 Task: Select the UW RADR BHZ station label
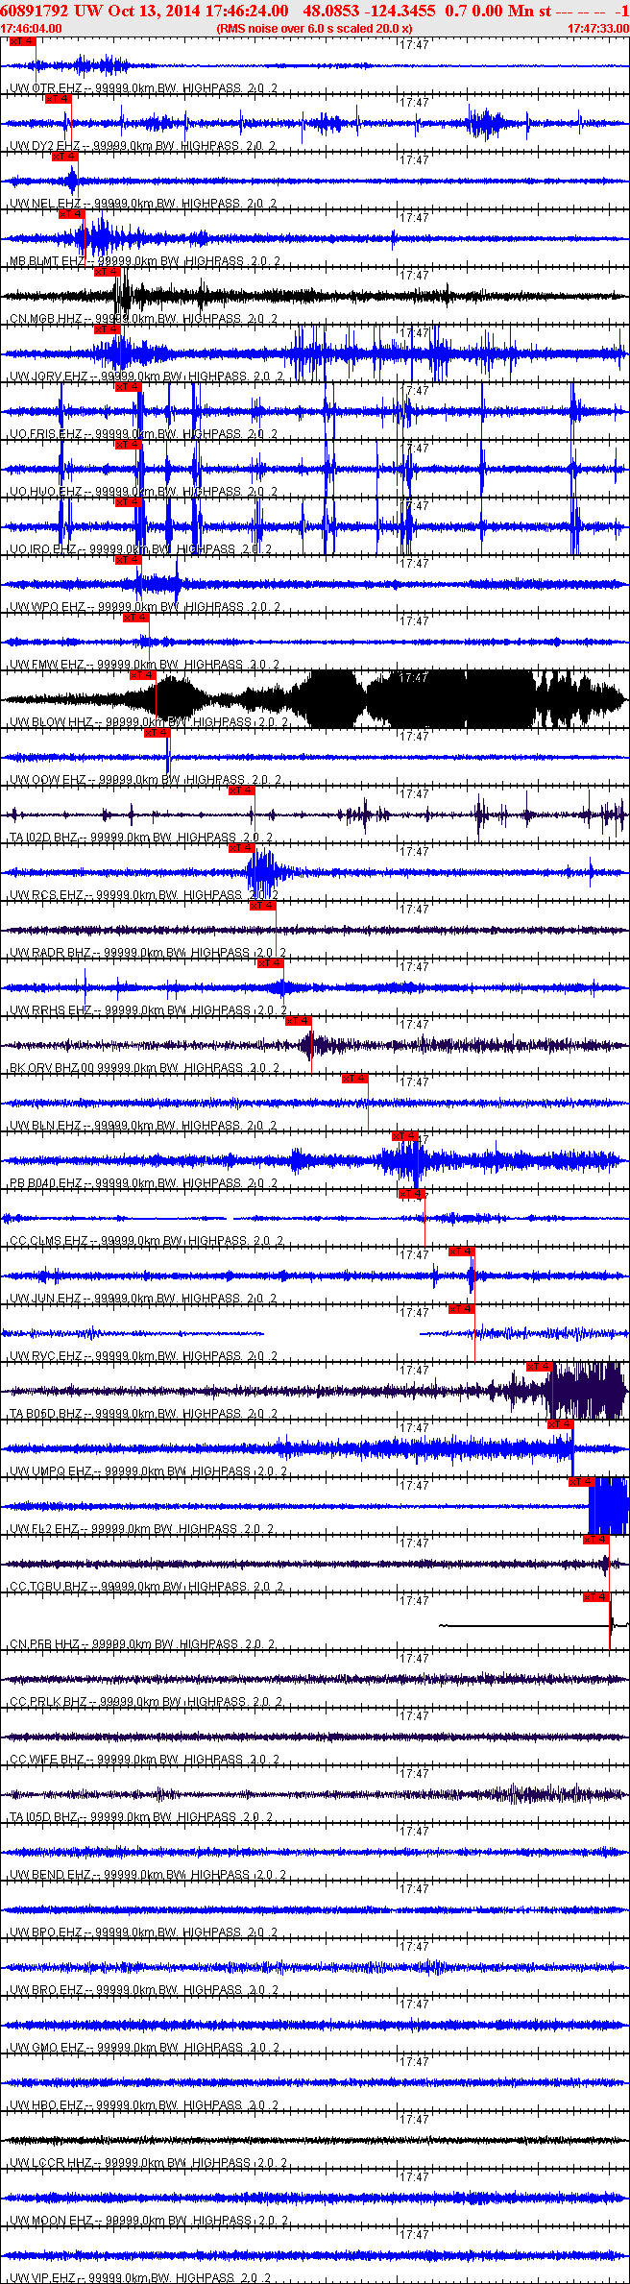tap(50, 953)
